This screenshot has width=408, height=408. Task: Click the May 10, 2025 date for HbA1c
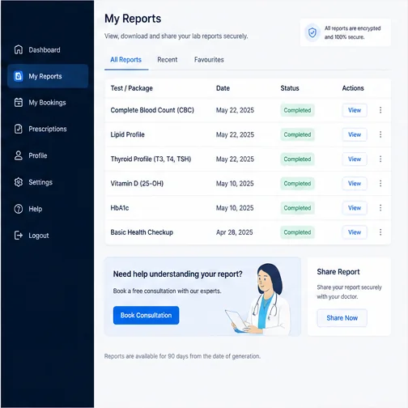point(235,208)
